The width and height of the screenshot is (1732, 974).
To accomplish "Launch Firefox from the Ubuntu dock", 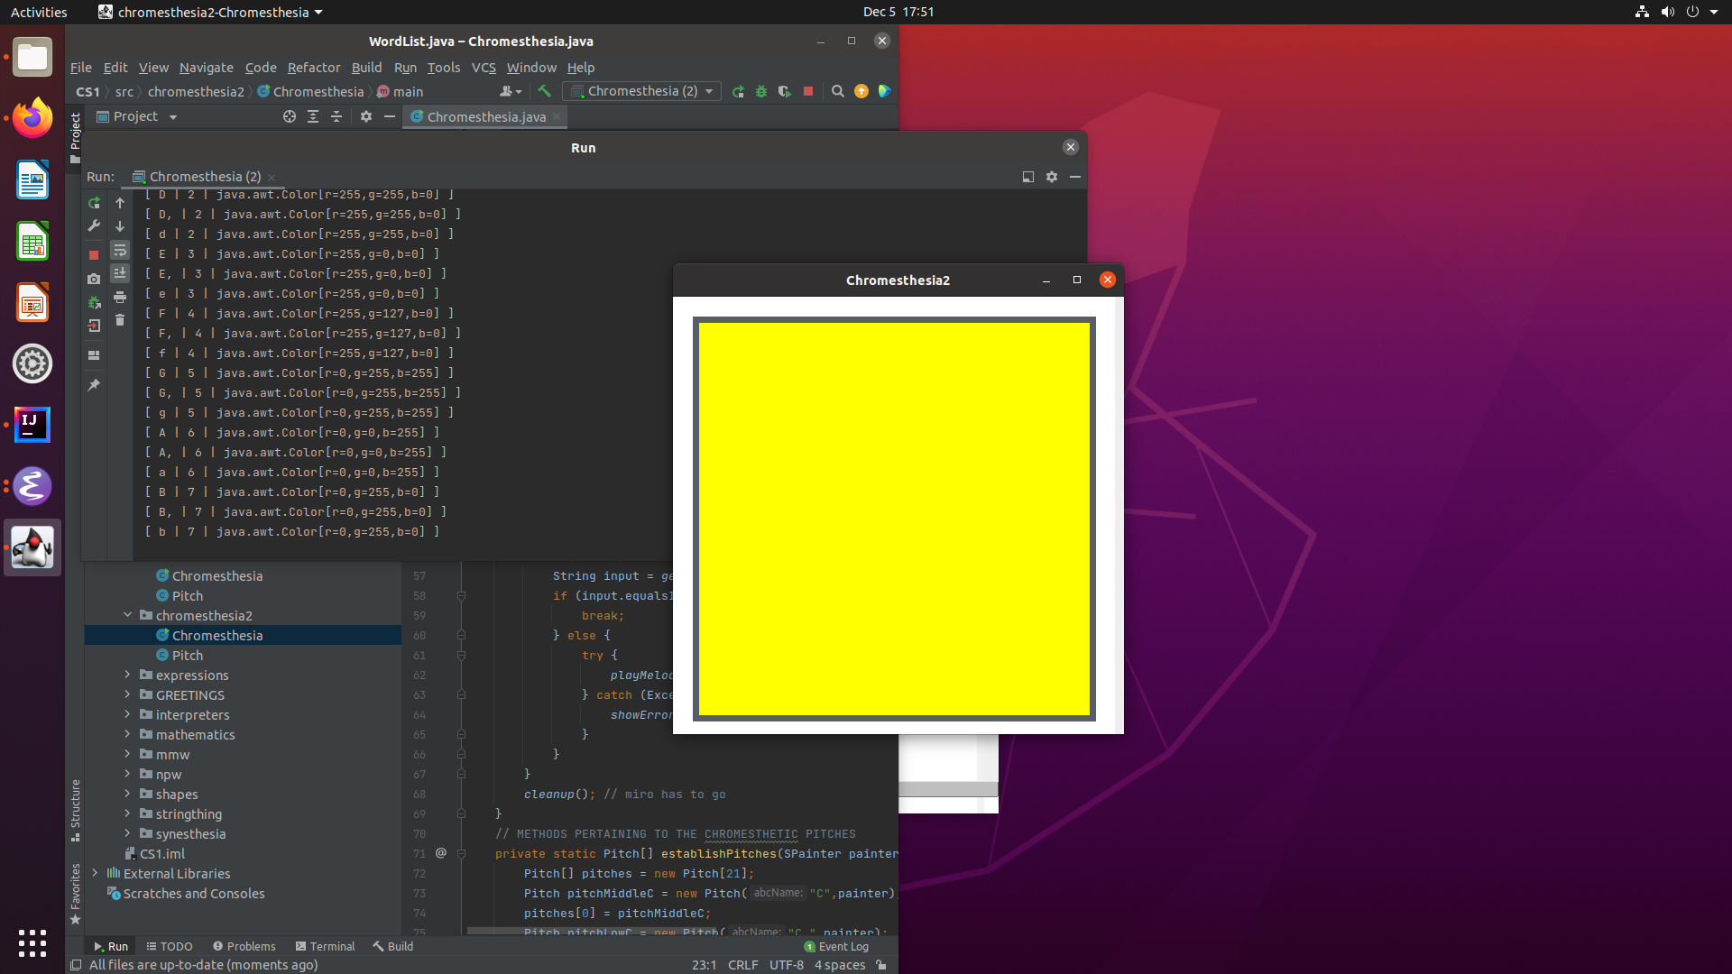I will tap(32, 118).
